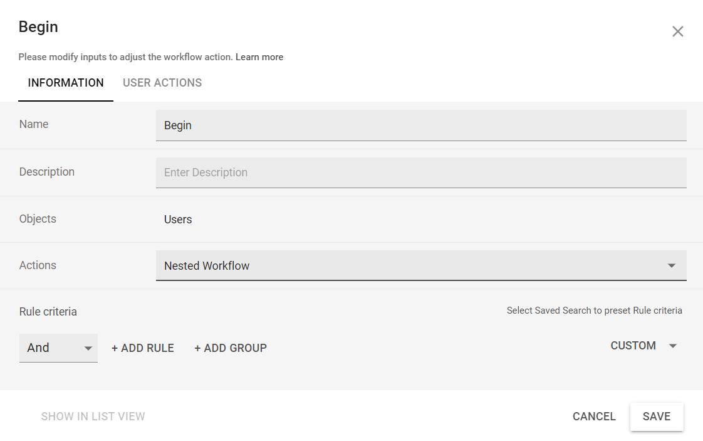Save the workflow action with SAVE
The height and width of the screenshot is (441, 703).
pyautogui.click(x=656, y=417)
